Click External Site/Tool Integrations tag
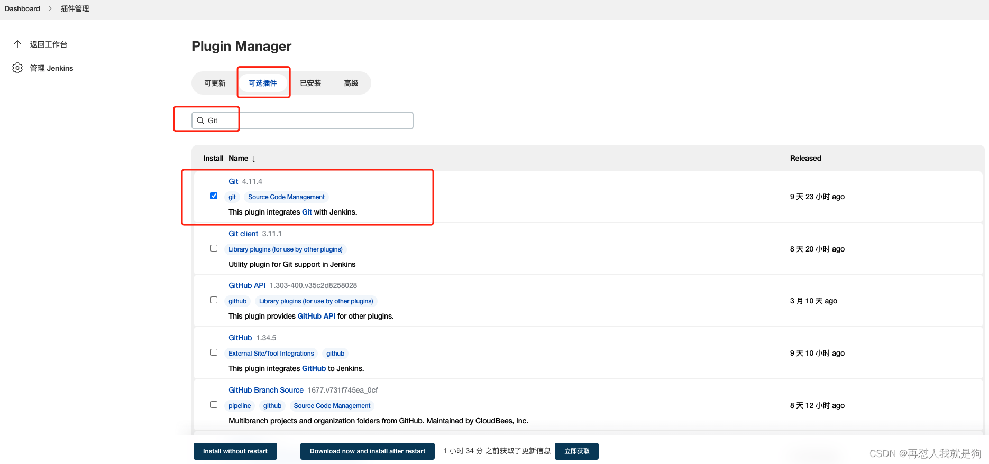 coord(271,354)
